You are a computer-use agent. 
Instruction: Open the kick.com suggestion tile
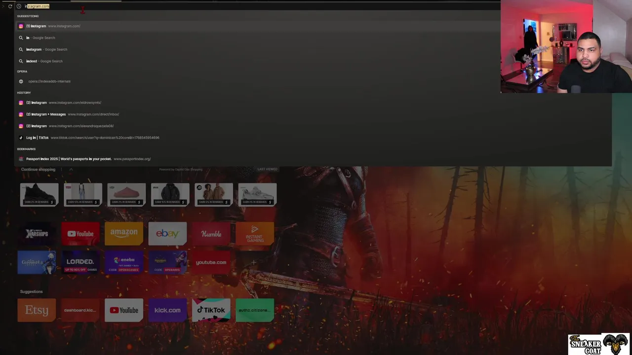pyautogui.click(x=167, y=310)
